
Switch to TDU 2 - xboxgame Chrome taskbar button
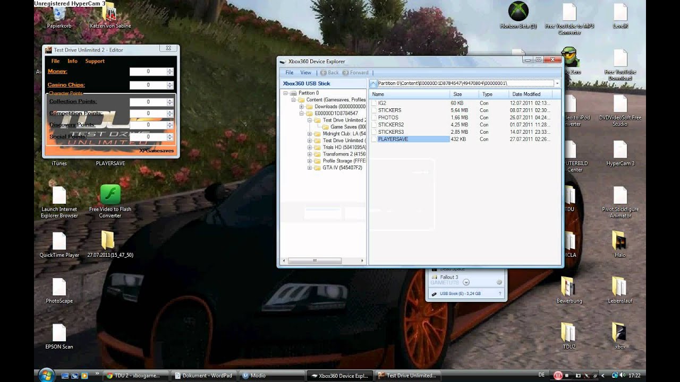point(137,376)
